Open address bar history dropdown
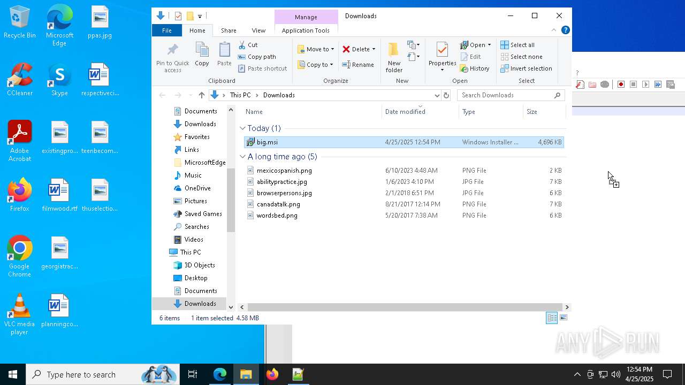685x385 pixels. coord(437,95)
